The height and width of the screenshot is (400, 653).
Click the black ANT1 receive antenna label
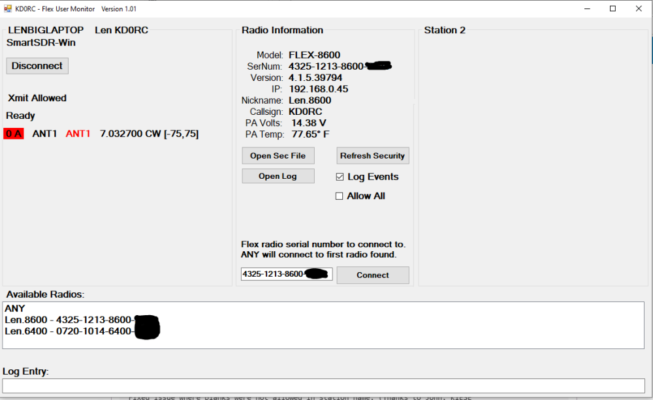click(x=44, y=134)
